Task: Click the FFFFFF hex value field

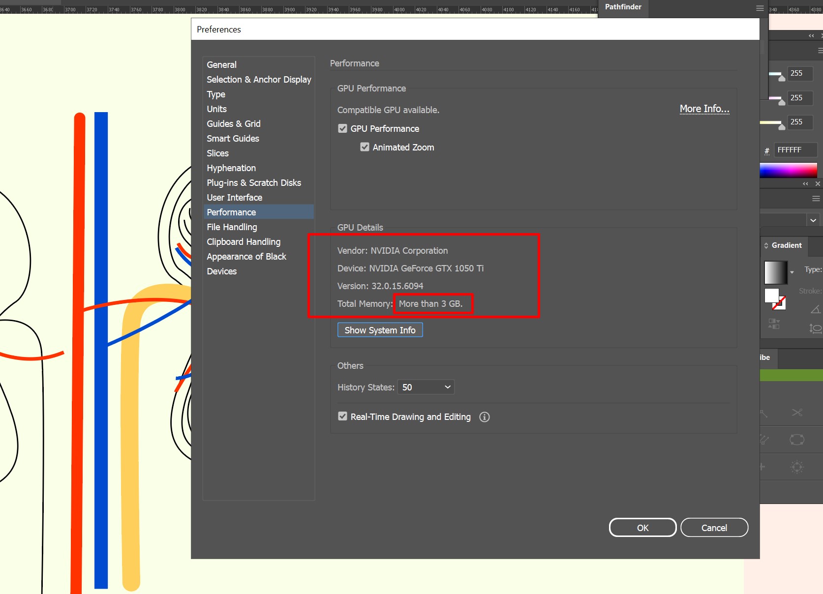Action: coord(795,149)
